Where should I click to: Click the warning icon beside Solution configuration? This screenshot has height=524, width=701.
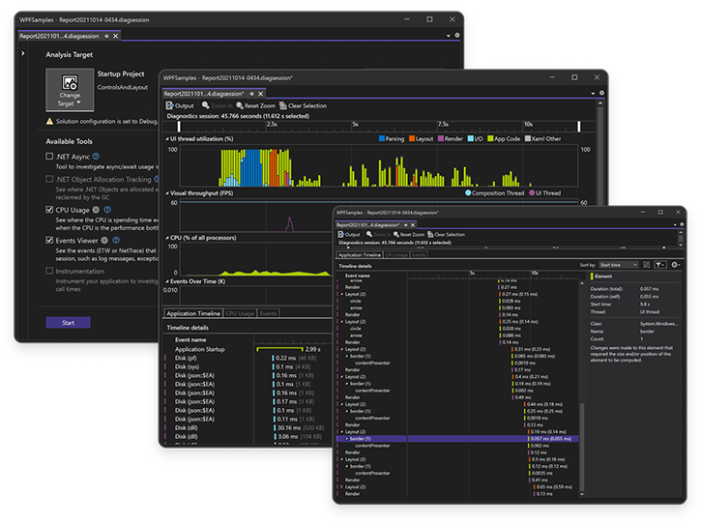pos(49,121)
